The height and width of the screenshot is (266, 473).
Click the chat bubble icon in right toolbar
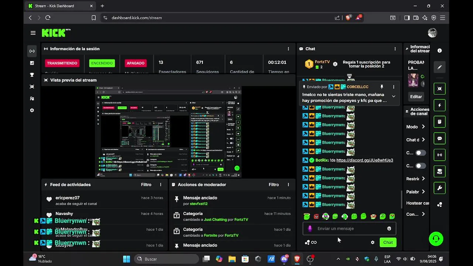[439, 138]
